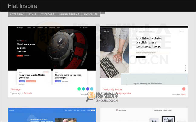Open the Design By Bloom screenshot thumbnail
The image size is (196, 122).
(x=144, y=55)
